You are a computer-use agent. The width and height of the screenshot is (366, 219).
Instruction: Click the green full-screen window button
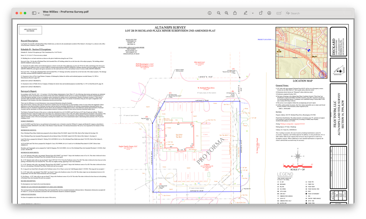pos(24,13)
